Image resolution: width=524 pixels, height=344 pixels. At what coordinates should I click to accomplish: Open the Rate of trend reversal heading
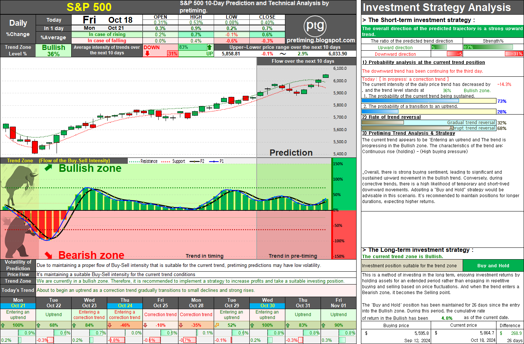(391, 117)
